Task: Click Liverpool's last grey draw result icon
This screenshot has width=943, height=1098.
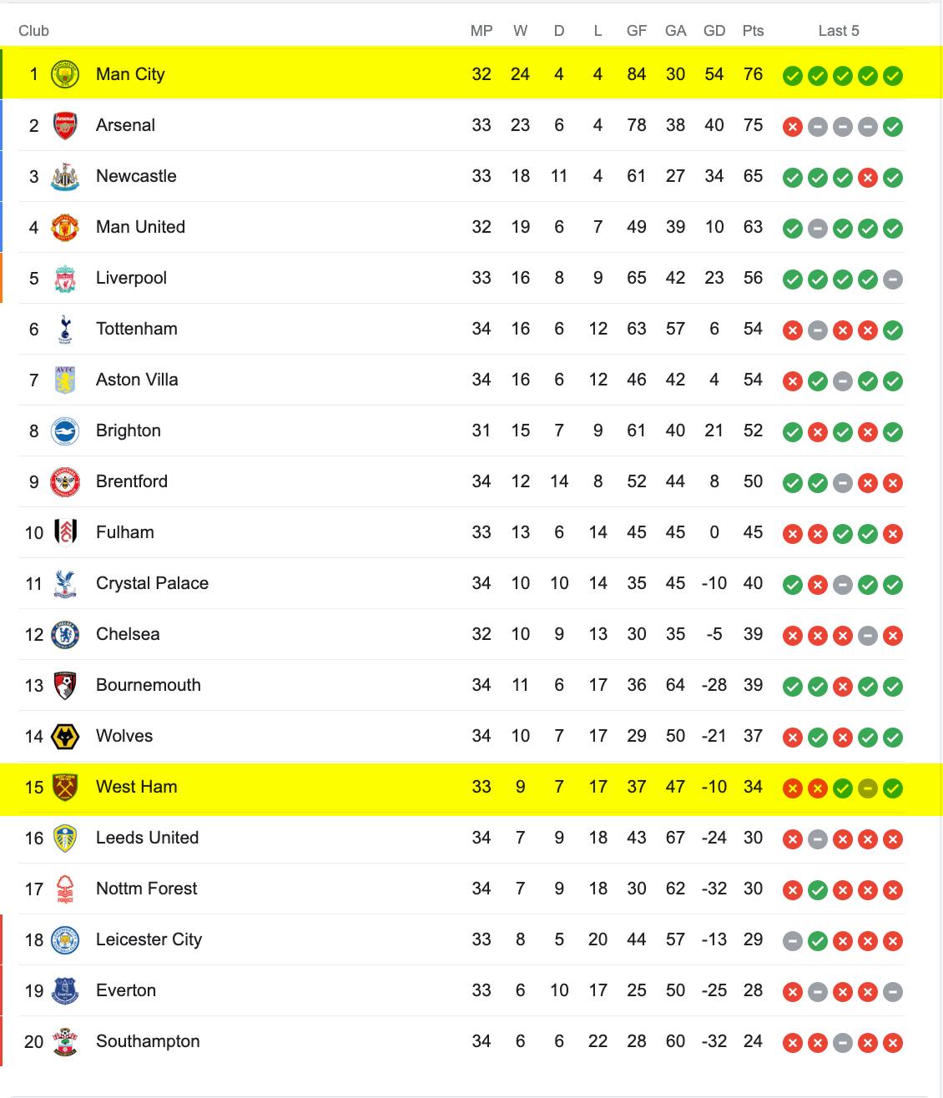Action: pyautogui.click(x=893, y=280)
